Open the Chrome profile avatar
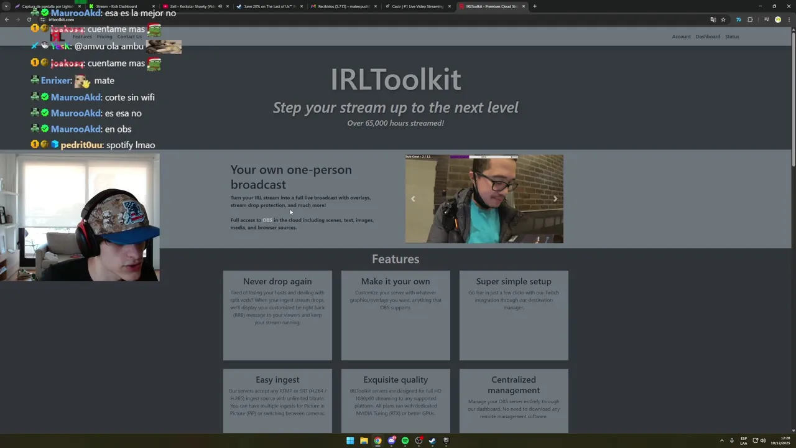The image size is (796, 448). pyautogui.click(x=777, y=19)
